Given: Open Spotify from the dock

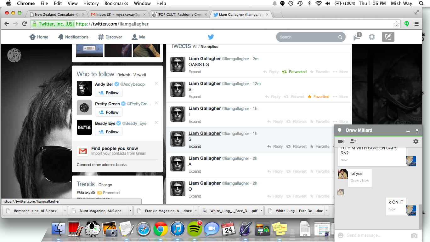Looking at the screenshot, I should pos(195,229).
